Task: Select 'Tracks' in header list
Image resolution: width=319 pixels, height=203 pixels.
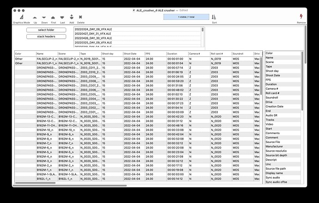Action: 283,120
